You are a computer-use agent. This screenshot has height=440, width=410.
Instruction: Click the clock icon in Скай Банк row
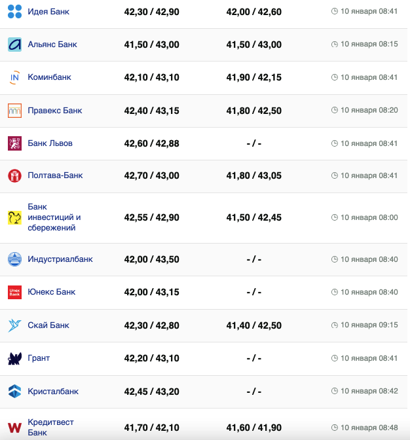[335, 325]
